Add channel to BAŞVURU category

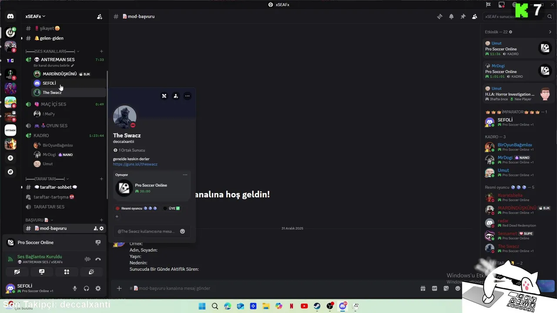[101, 220]
